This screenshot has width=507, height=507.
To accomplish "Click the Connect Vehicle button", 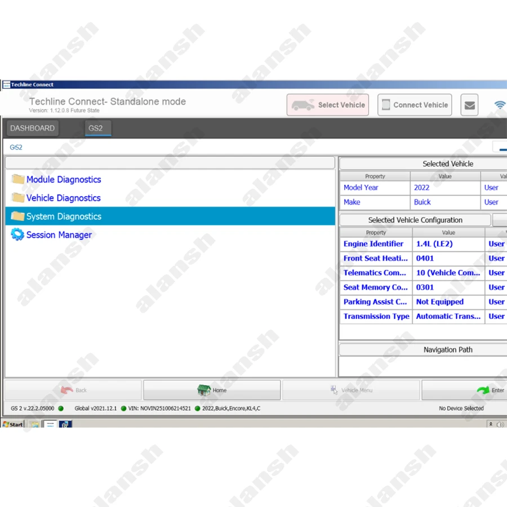I will coord(415,105).
